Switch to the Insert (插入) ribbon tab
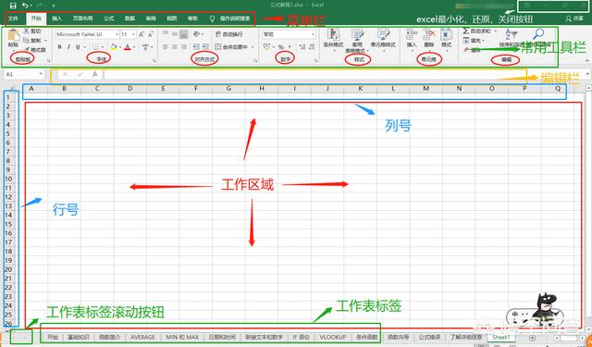592x347 pixels. (x=57, y=19)
